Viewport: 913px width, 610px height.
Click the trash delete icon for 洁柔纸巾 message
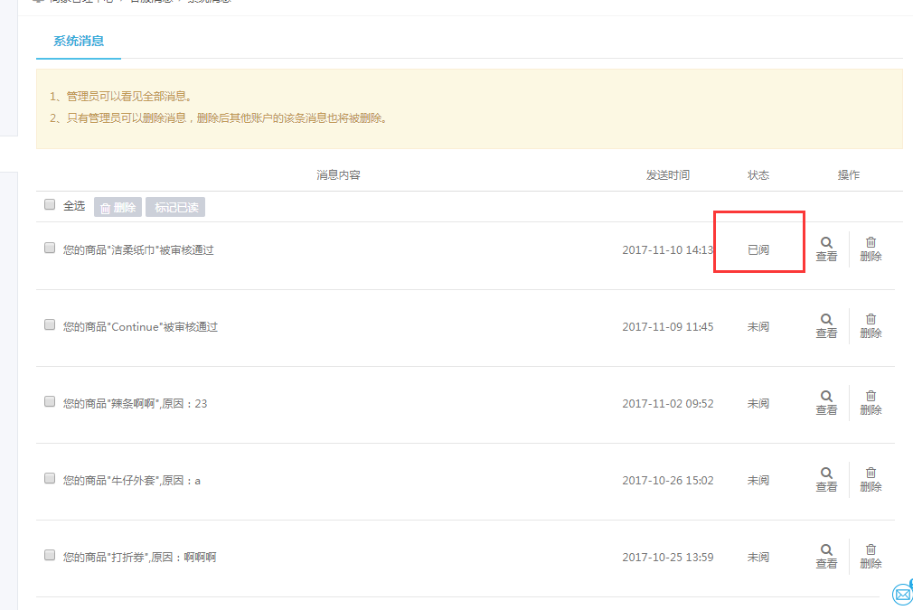[871, 243]
